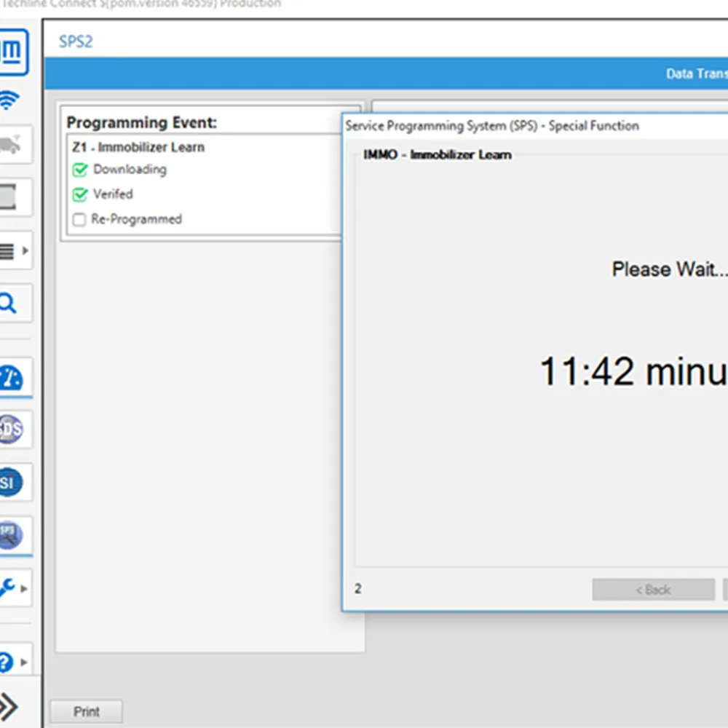Click IMMO - Immobilizer Learn group label
The height and width of the screenshot is (728, 728).
point(438,154)
